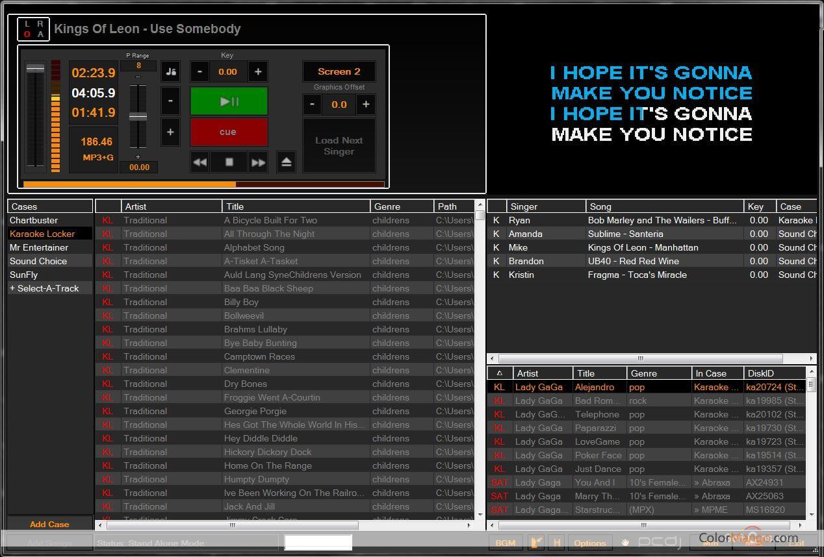Expand the Select-A-Track case
824x557 pixels.
coord(50,288)
